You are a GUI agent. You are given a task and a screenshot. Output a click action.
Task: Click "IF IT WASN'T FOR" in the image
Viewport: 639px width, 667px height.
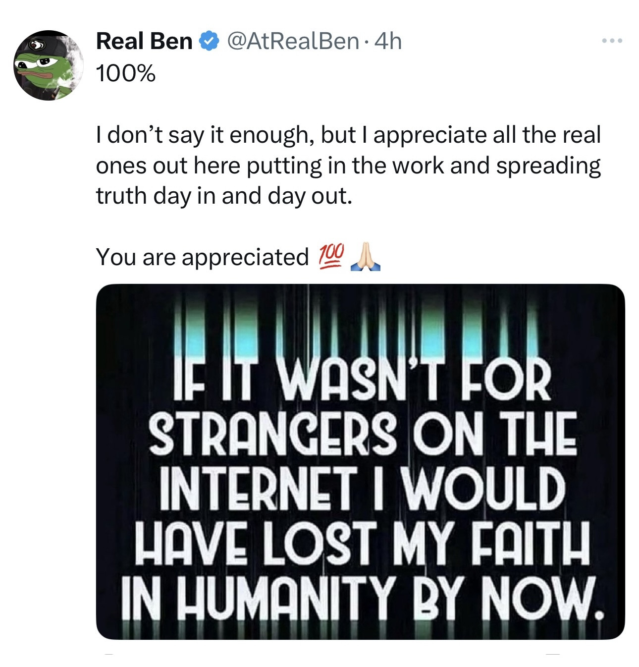(360, 380)
